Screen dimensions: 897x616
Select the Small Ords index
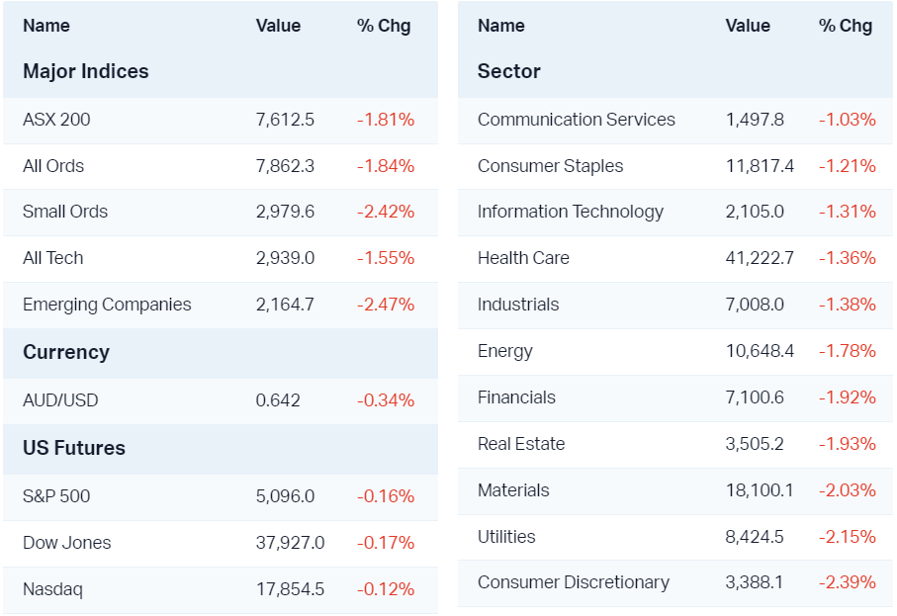point(65,212)
